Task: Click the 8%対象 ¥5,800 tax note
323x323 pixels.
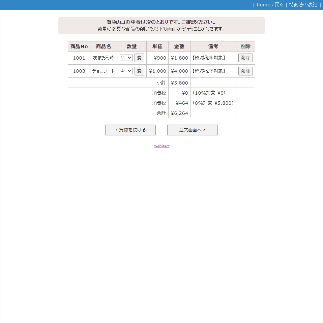Action: click(213, 103)
